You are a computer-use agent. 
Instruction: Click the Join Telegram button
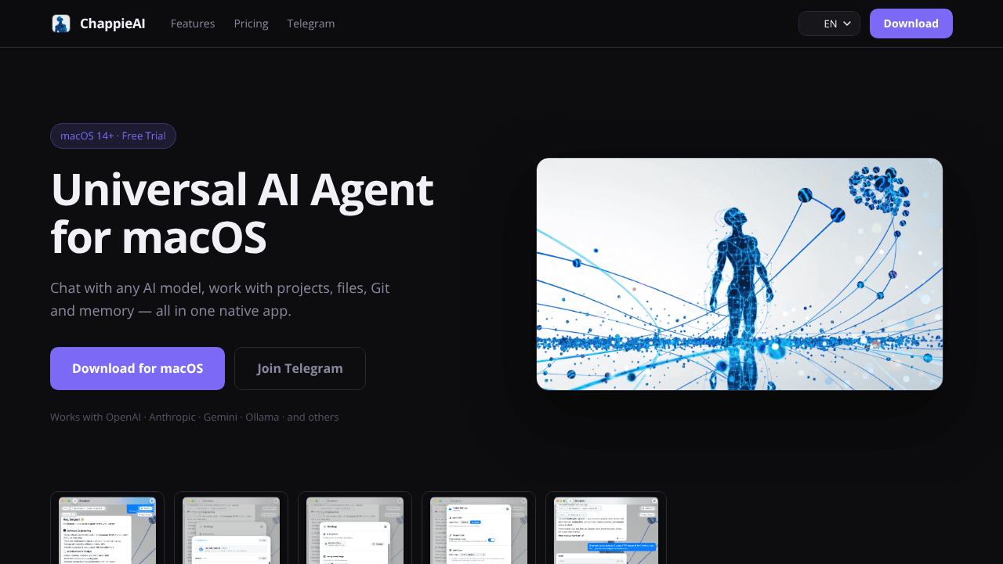(300, 368)
